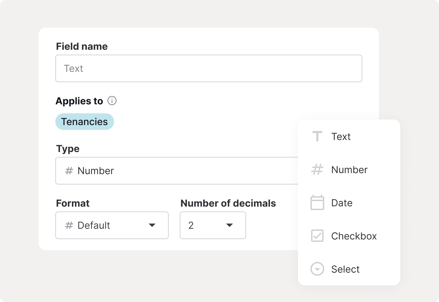This screenshot has height=302, width=439.
Task: Click the calendar icon in the type menu
Action: coord(317,203)
